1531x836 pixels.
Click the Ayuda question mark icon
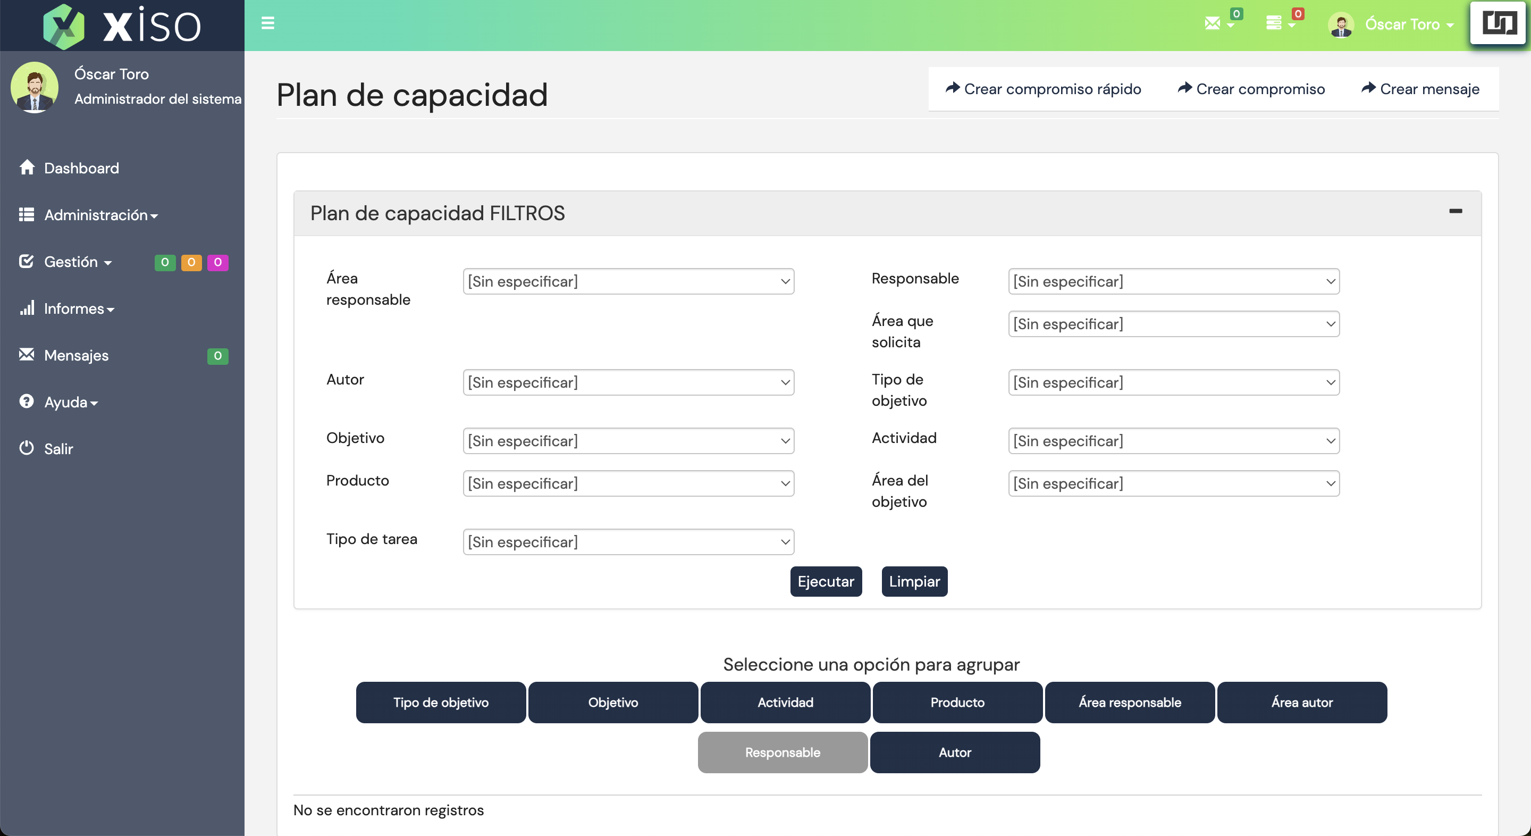[x=27, y=402]
